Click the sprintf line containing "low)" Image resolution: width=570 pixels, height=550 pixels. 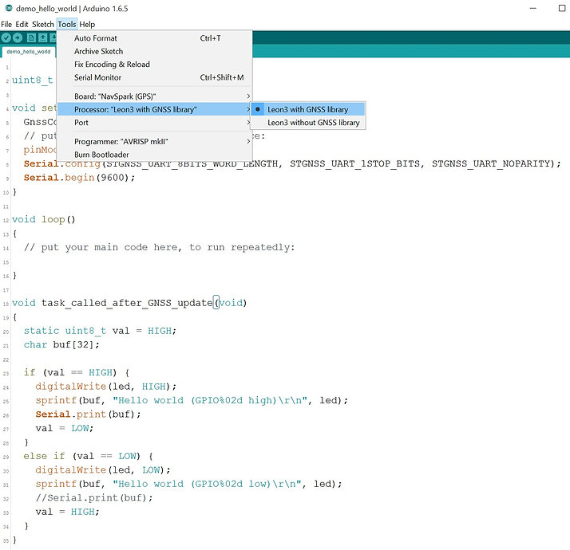tap(188, 484)
